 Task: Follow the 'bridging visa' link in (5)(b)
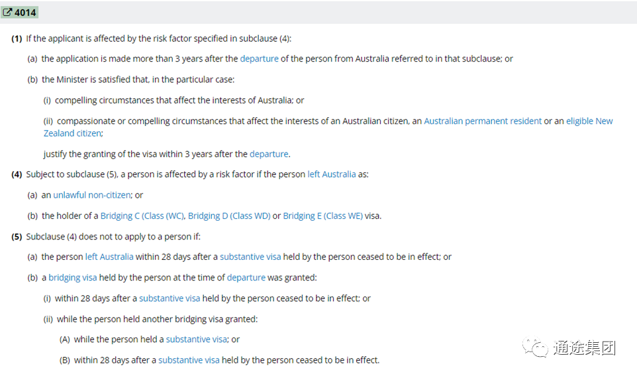[73, 277]
